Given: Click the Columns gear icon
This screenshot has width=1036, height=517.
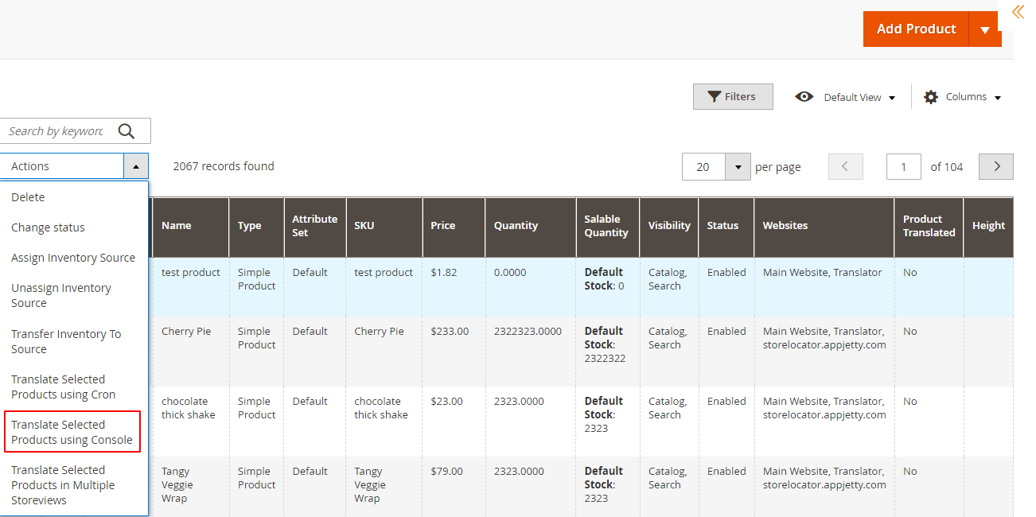Looking at the screenshot, I should (931, 97).
